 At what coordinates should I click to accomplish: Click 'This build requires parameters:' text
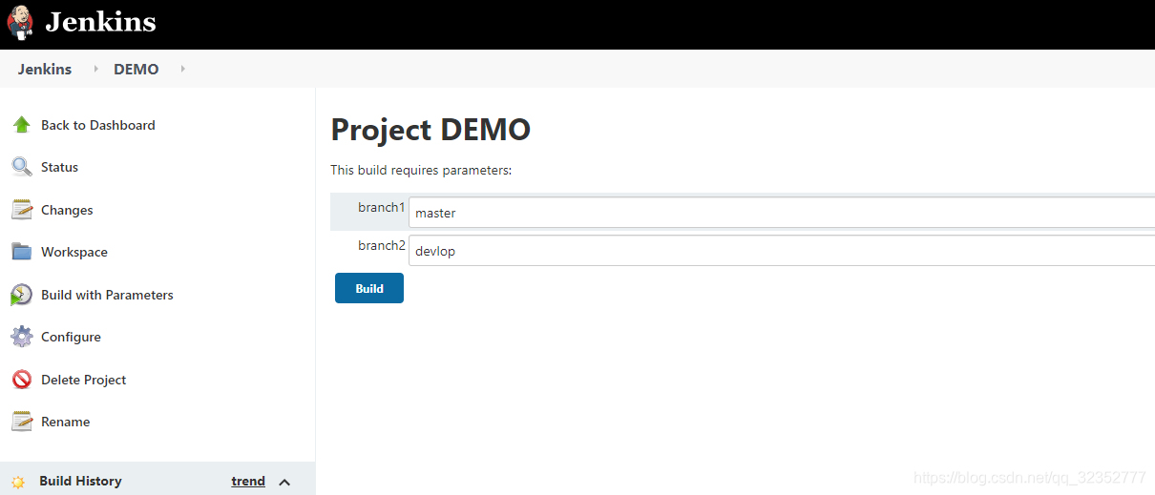point(421,170)
